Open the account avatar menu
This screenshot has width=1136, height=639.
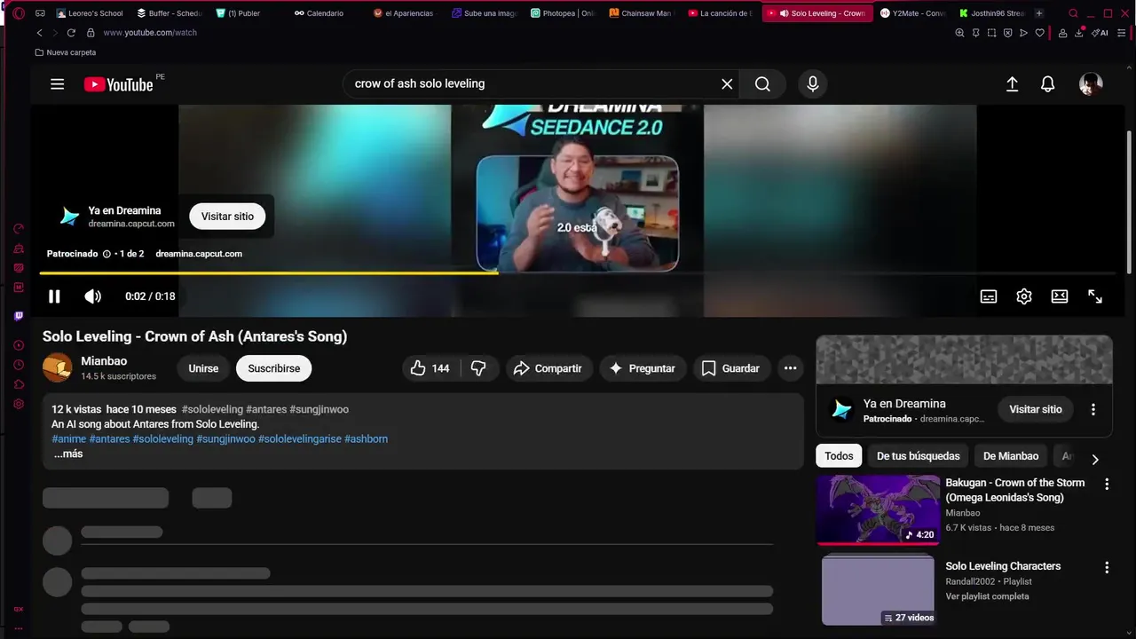(1091, 84)
